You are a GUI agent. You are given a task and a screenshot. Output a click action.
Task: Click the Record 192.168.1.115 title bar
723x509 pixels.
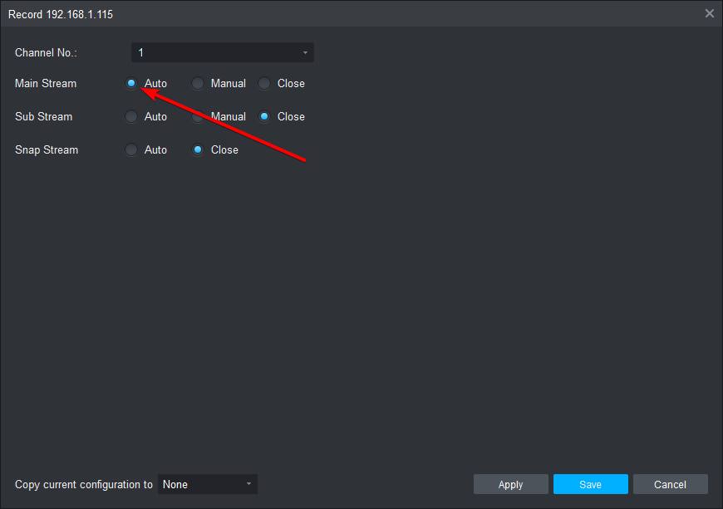click(332, 13)
